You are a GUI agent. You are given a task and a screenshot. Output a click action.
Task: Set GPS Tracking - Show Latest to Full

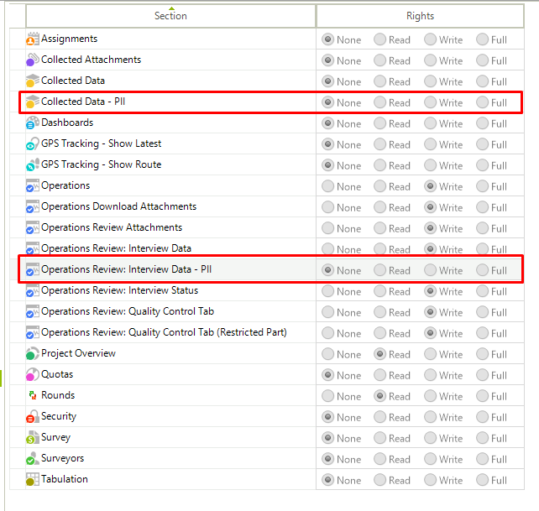click(x=482, y=144)
